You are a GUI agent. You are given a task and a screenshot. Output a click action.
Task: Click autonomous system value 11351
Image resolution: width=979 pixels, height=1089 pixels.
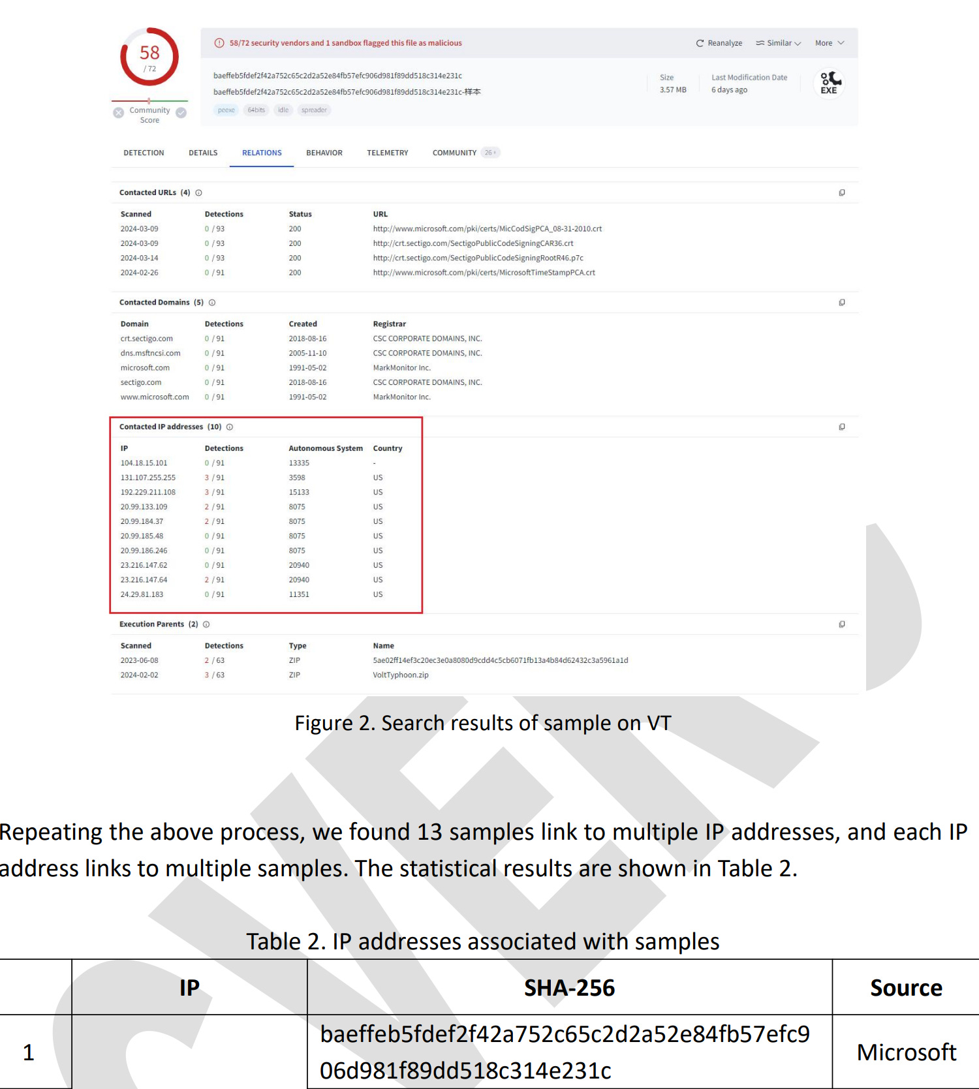[x=299, y=594]
